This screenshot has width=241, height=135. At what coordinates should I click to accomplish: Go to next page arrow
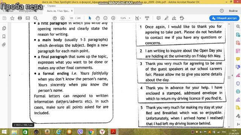tap(63, 18)
